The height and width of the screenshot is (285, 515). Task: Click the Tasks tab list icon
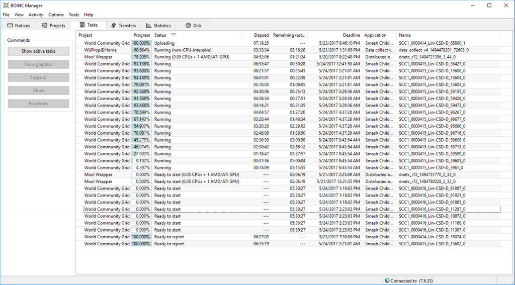(x=82, y=25)
